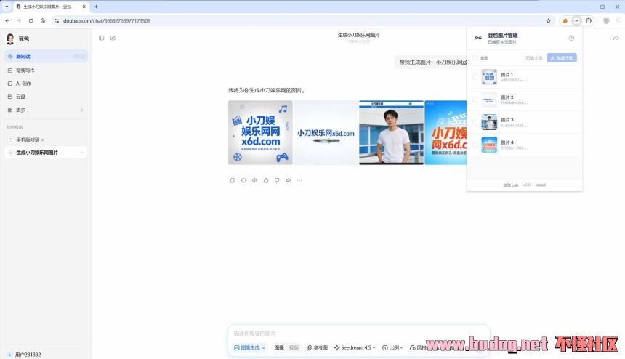Switch generation mode to 图像
The image size is (625, 359).
point(279,348)
